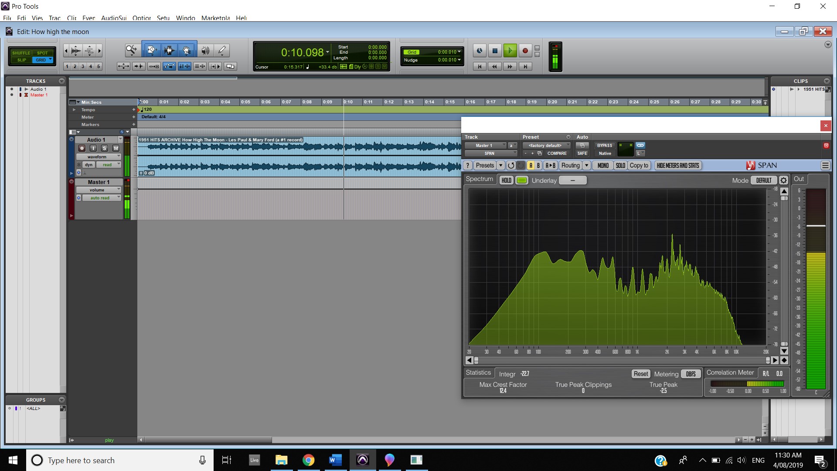837x471 pixels.
Task: Open the factory default preset dropdown
Action: coord(546,145)
